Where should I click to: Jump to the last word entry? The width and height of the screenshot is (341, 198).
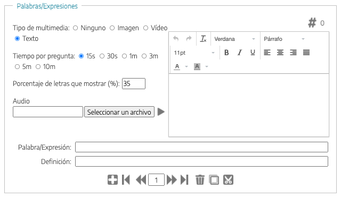184,180
